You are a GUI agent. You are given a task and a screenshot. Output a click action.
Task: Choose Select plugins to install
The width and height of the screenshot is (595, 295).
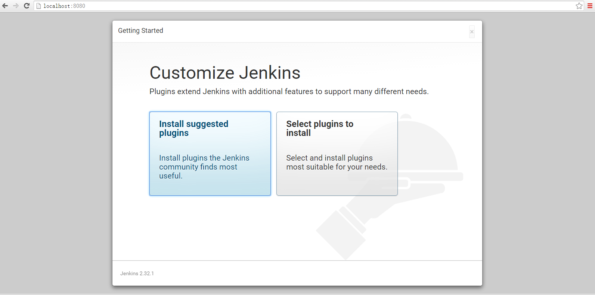tap(337, 153)
